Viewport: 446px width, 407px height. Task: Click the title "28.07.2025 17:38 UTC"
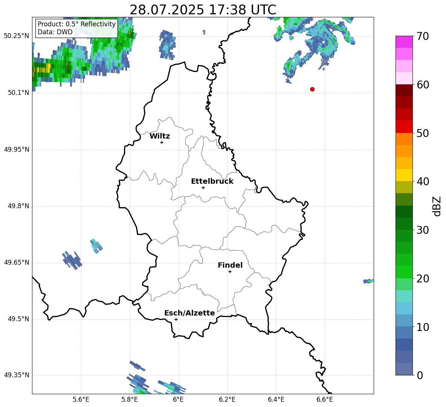pos(203,10)
